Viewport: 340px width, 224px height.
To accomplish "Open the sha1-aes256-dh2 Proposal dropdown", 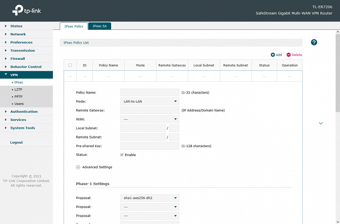I will [150, 198].
